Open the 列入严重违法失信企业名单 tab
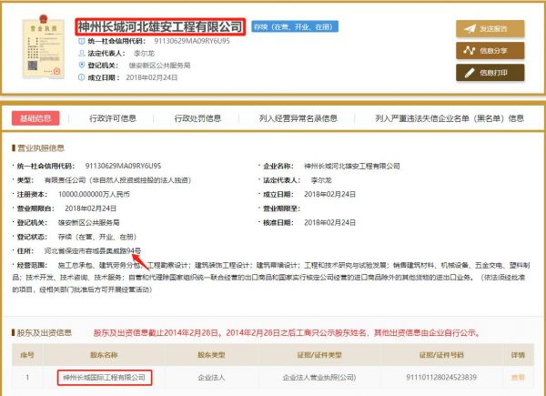Image resolution: width=546 pixels, height=396 pixels. [x=450, y=118]
